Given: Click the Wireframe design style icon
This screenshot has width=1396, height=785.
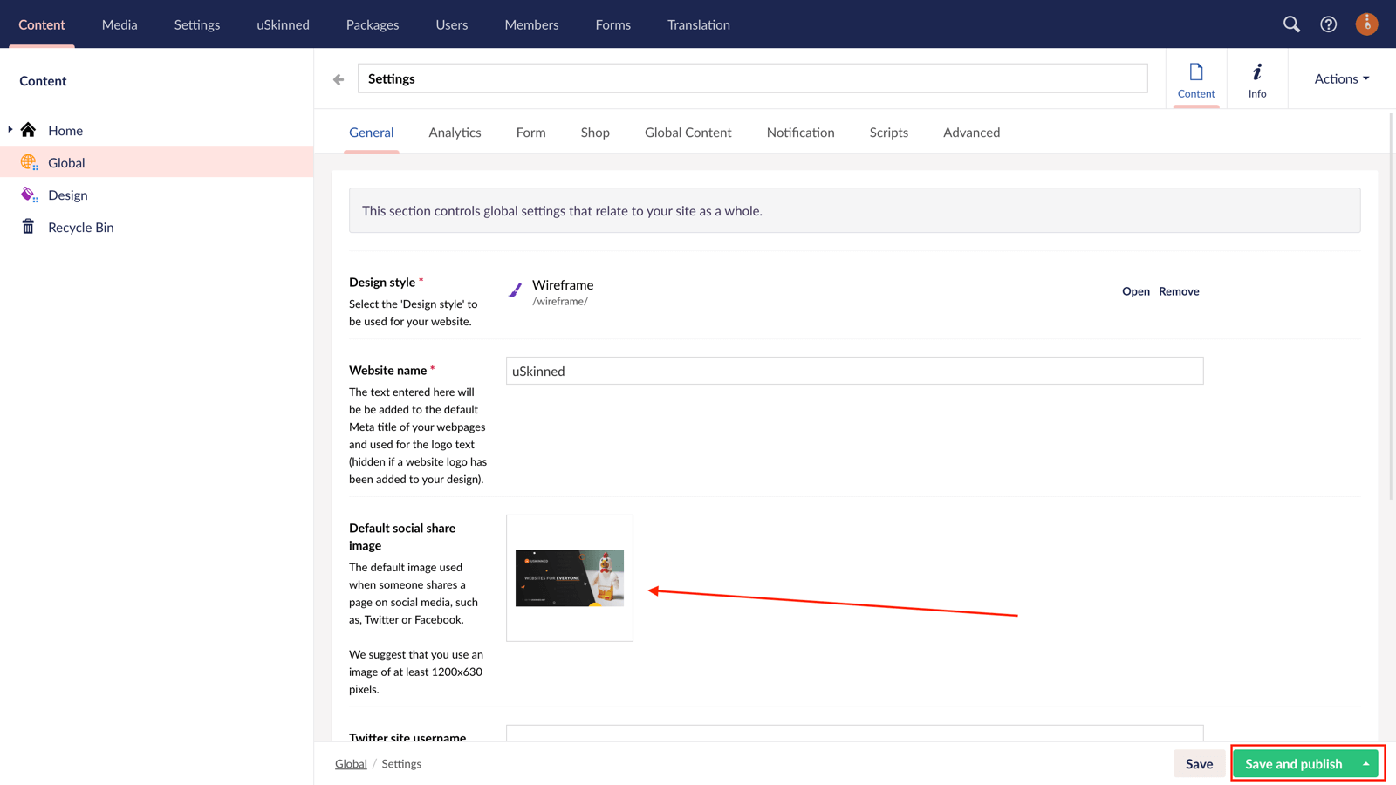Looking at the screenshot, I should click(517, 291).
